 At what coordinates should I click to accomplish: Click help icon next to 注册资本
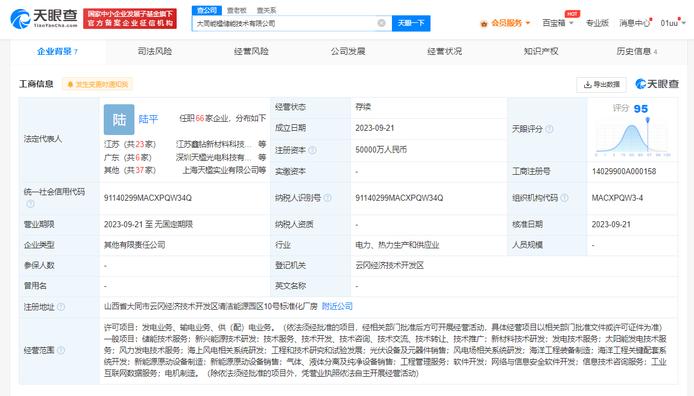(x=312, y=150)
